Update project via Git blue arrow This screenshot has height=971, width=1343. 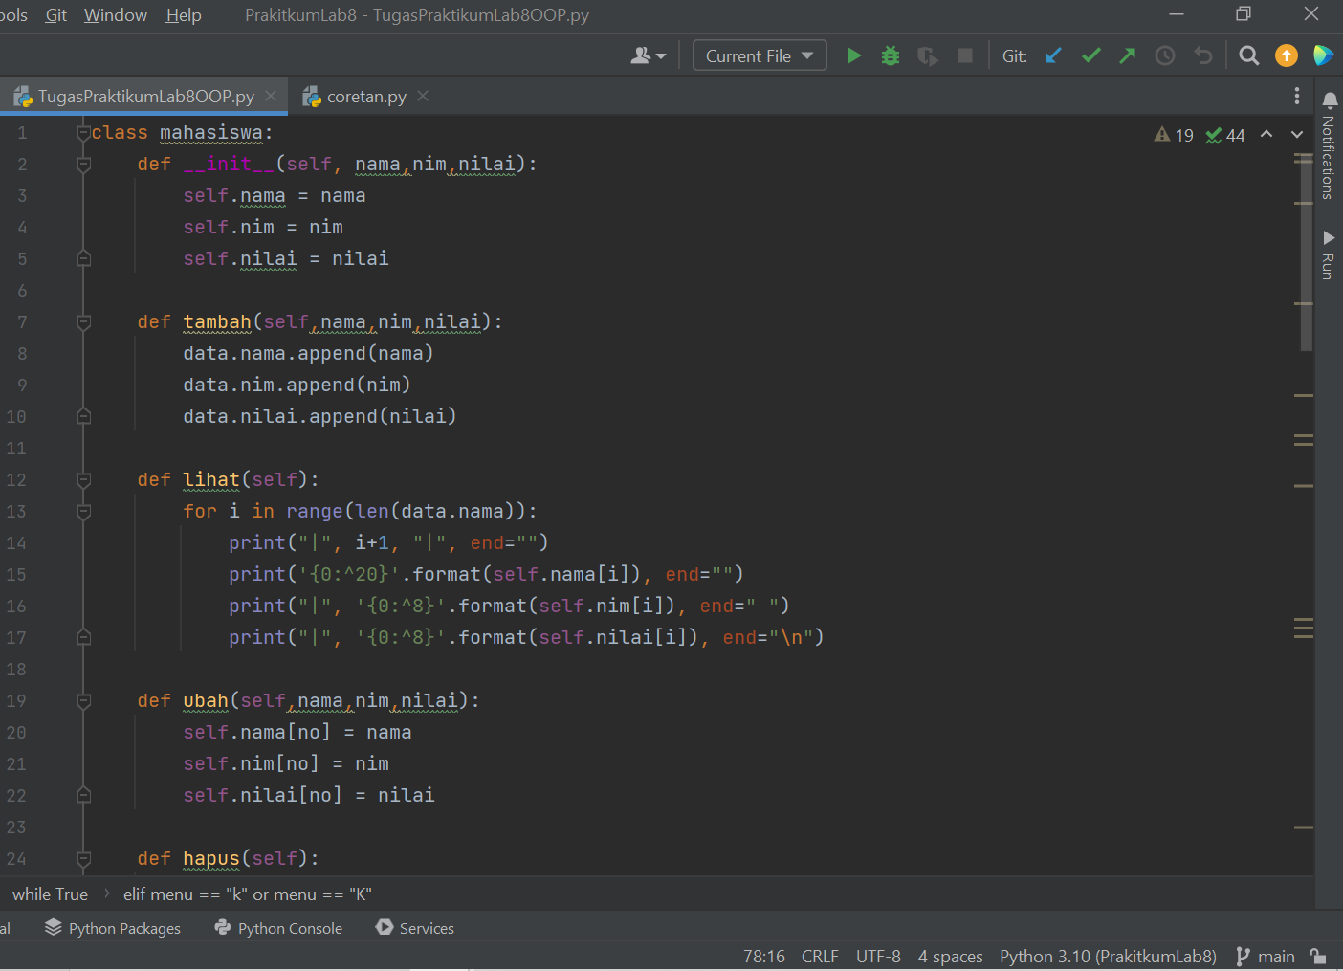click(1053, 55)
